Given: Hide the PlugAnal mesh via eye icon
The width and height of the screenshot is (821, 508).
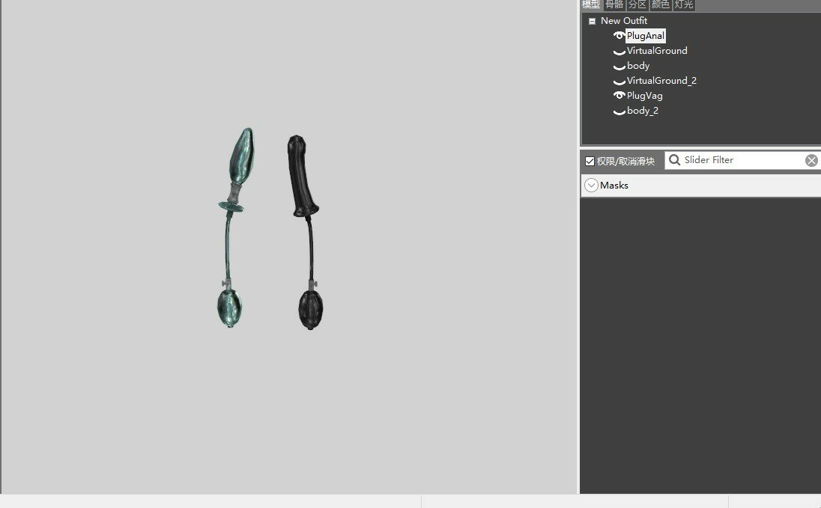Looking at the screenshot, I should point(619,36).
